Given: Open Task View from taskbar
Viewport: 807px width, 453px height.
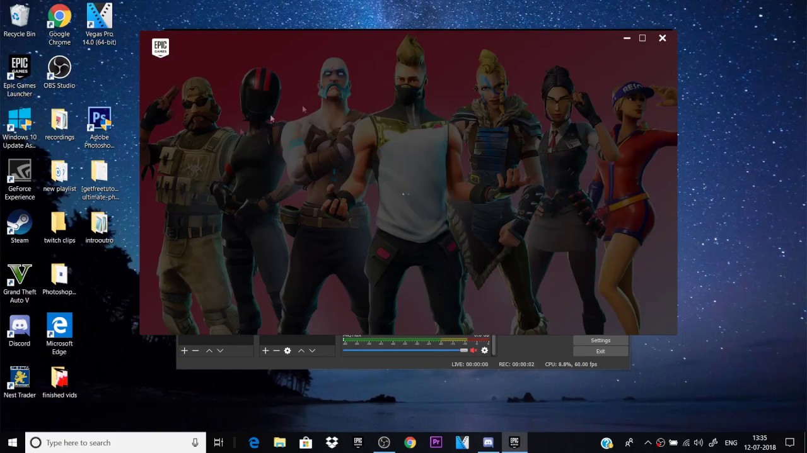Looking at the screenshot, I should point(219,442).
